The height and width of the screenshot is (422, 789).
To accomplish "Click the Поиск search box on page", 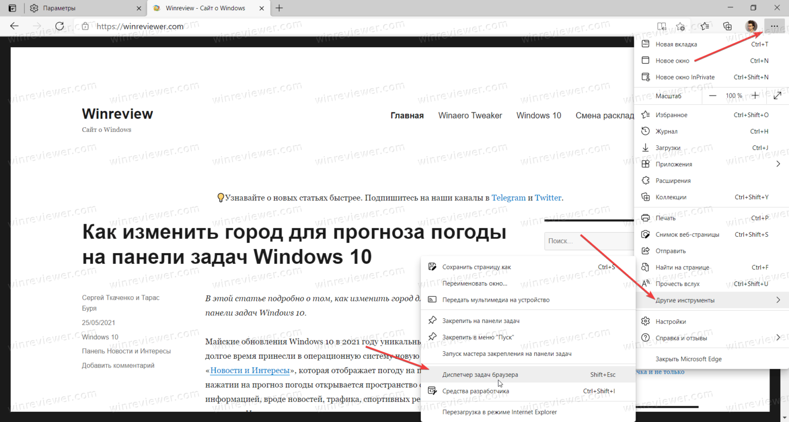I will click(589, 241).
